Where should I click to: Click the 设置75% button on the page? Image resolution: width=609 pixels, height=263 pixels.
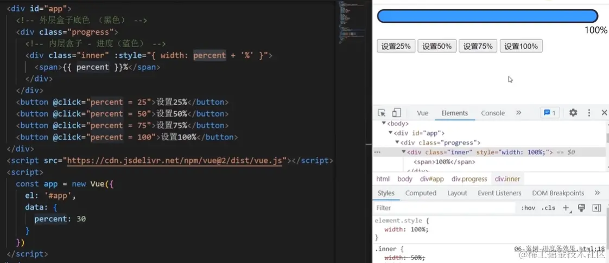(x=478, y=46)
